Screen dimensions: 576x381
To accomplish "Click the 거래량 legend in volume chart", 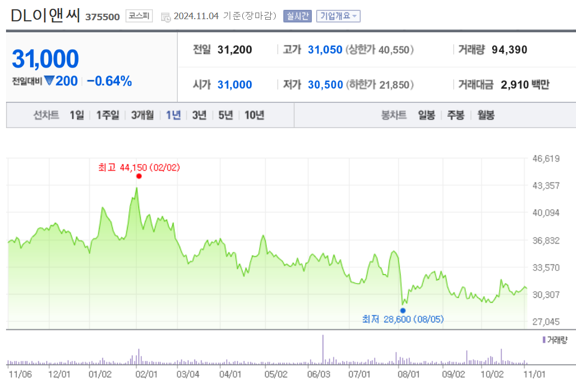I will click(x=555, y=340).
